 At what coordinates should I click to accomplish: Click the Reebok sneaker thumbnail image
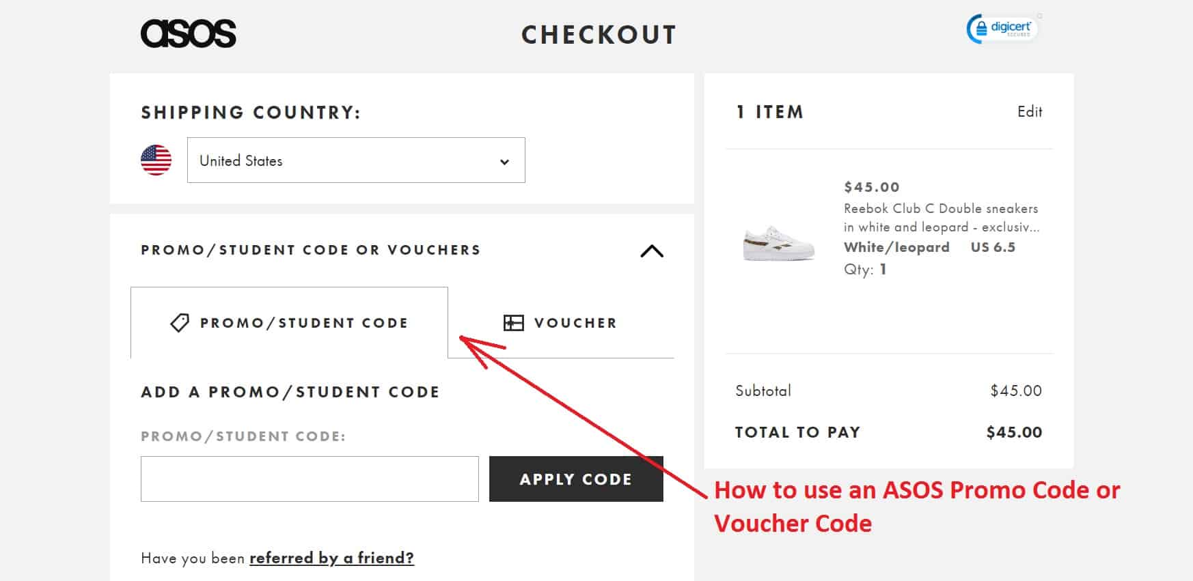779,243
